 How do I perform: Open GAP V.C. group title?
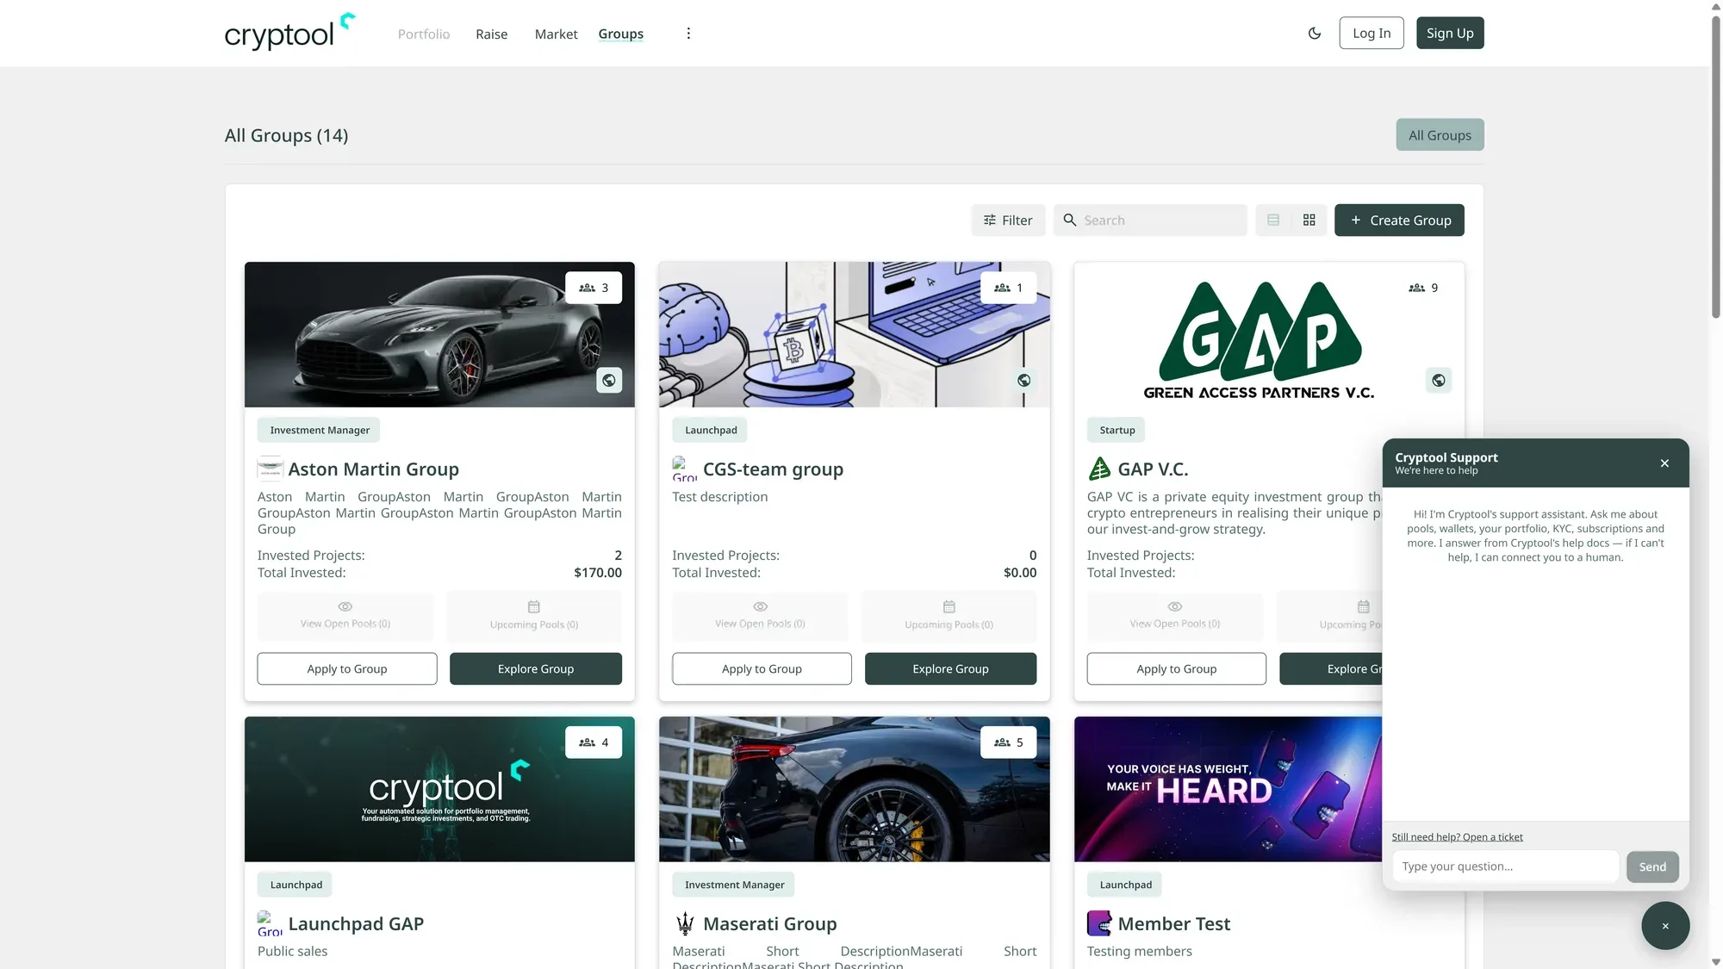1153,469
